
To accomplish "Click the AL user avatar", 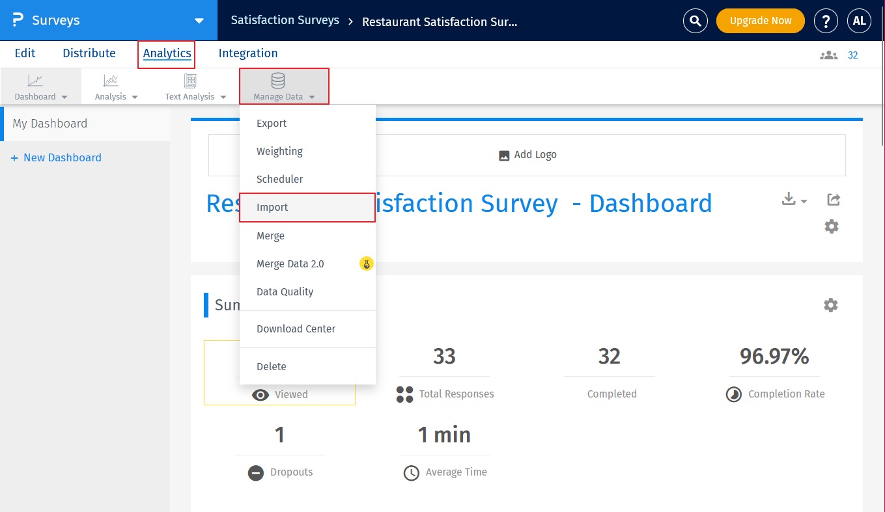I will point(859,21).
